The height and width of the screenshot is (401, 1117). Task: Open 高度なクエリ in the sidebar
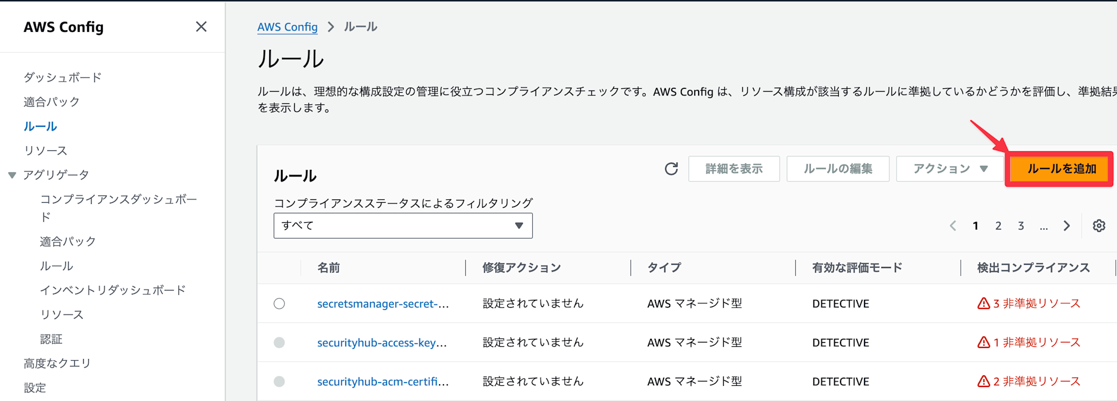pos(57,364)
